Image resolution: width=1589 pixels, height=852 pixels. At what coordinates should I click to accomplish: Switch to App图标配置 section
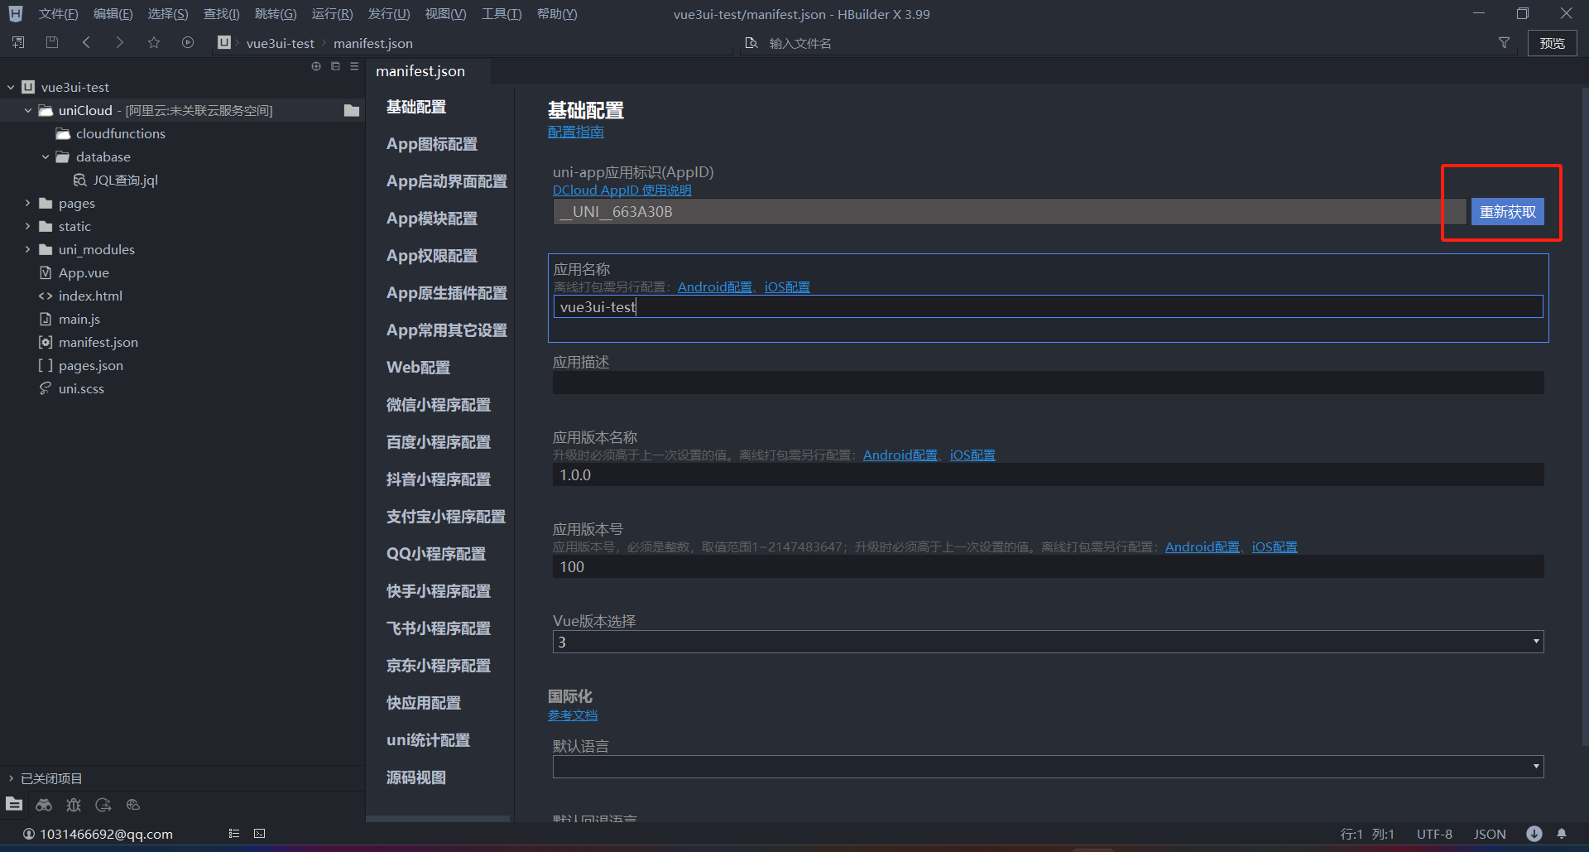432,144
